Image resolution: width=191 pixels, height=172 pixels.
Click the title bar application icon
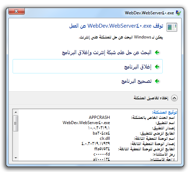coord(178,13)
